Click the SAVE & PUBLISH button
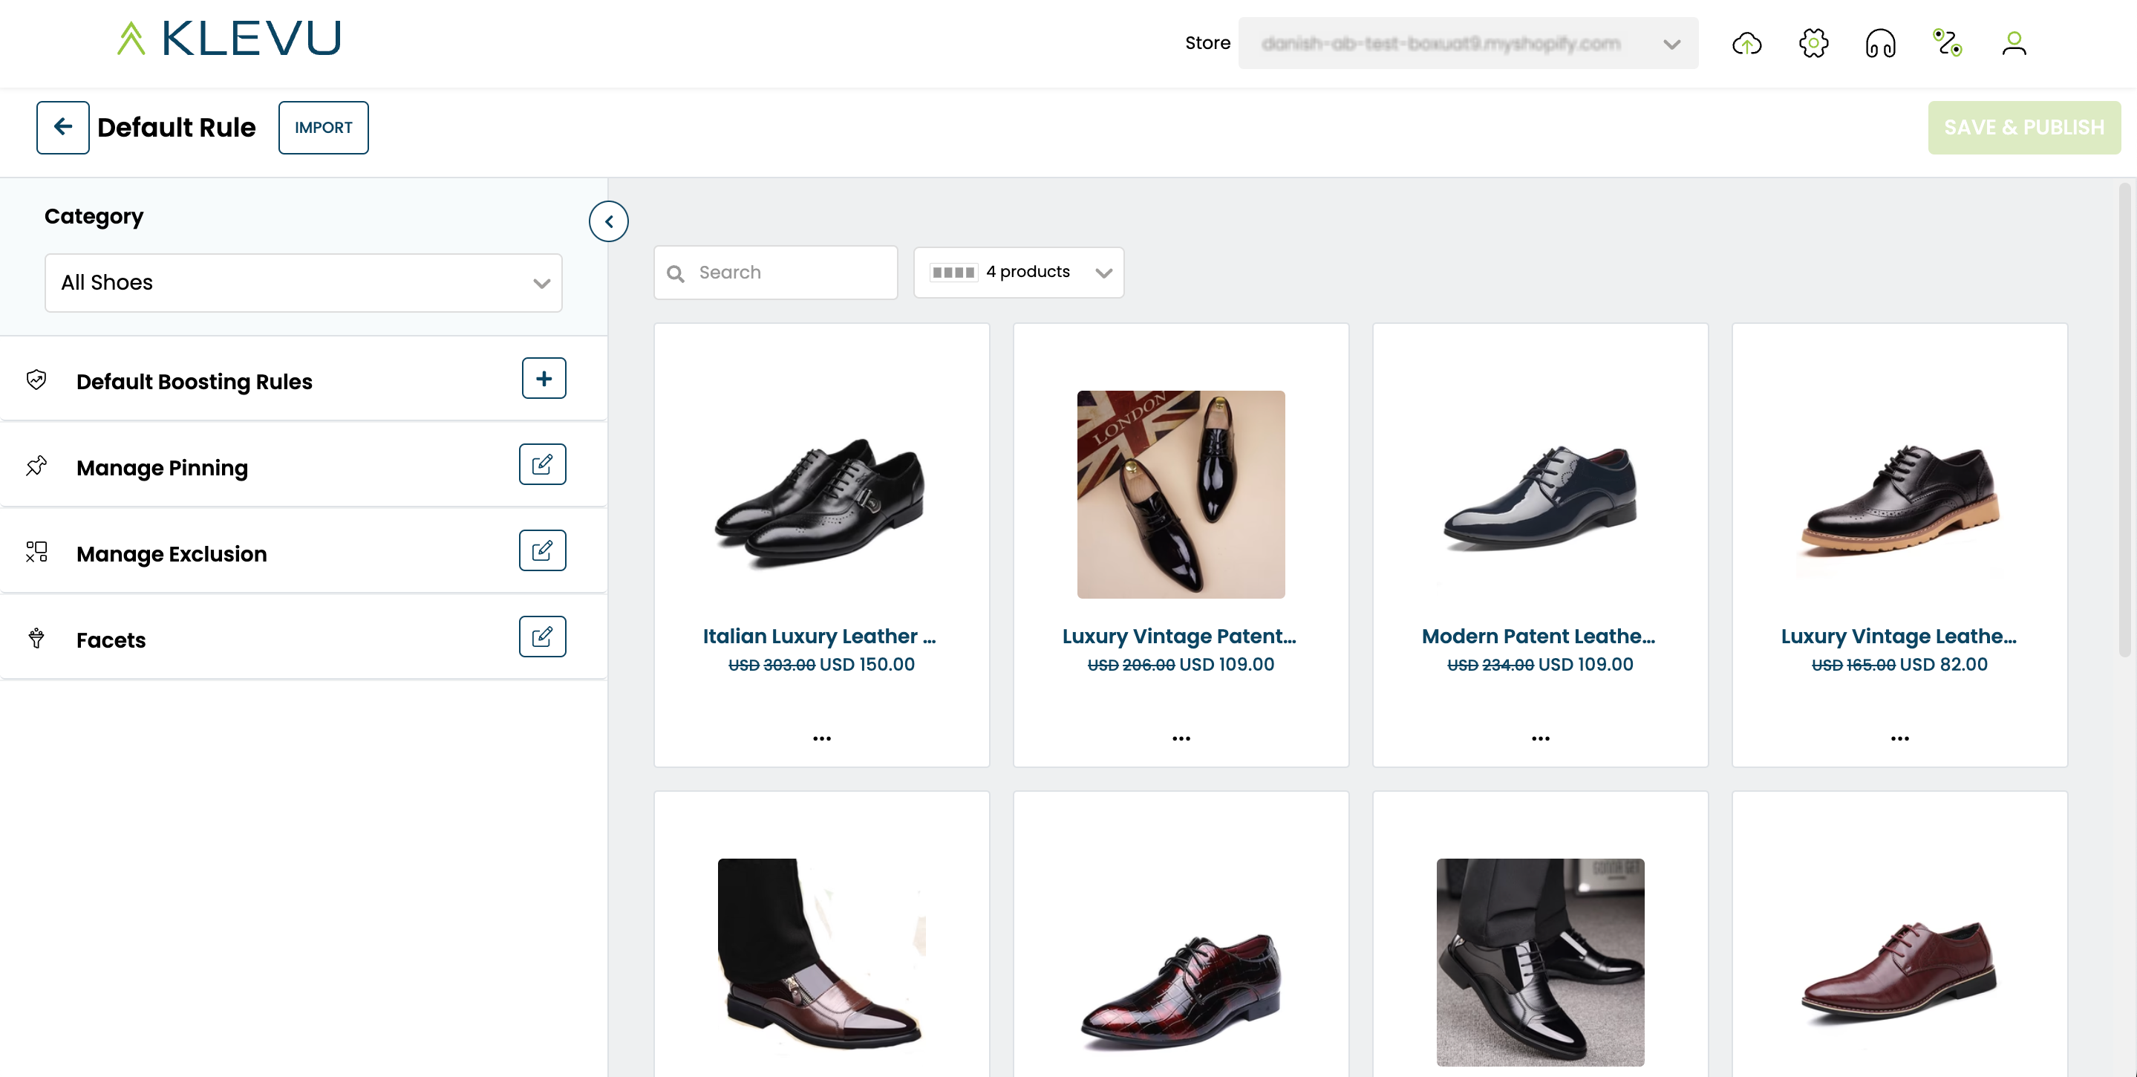2137x1077 pixels. click(2023, 128)
